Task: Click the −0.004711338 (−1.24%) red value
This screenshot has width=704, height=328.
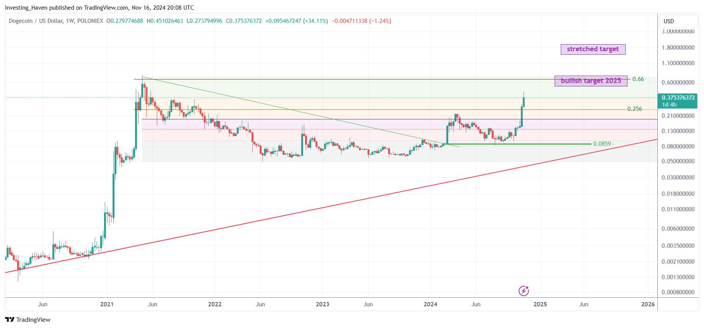Action: tap(361, 21)
